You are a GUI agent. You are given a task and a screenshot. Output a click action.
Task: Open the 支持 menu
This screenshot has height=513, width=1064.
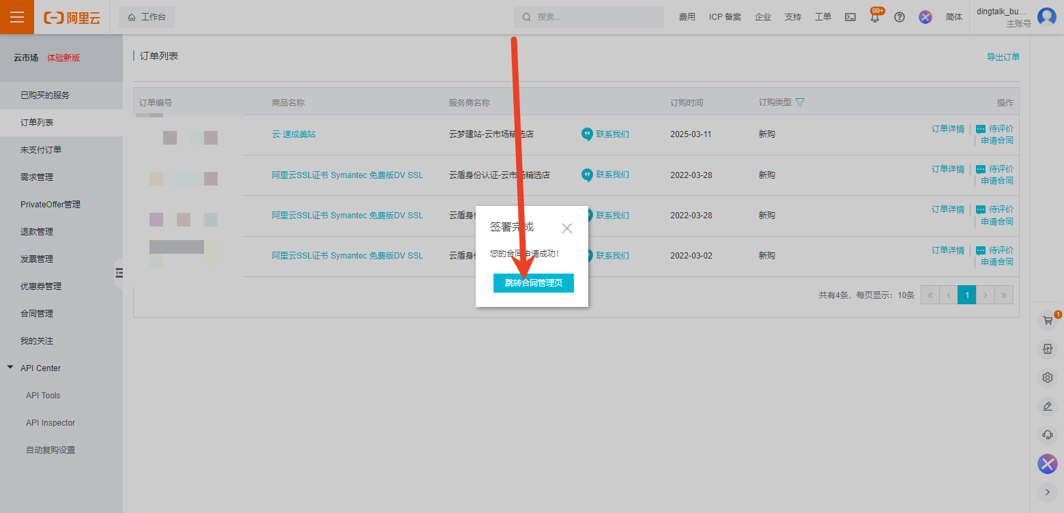point(793,17)
